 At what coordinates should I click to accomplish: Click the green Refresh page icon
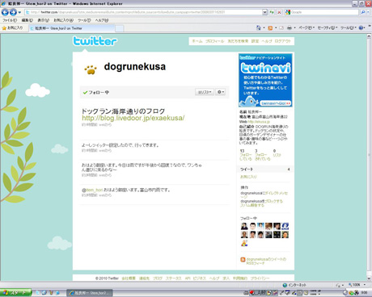272,12
